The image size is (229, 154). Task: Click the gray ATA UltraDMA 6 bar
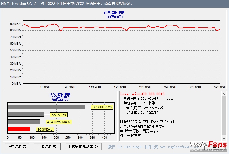[x=24, y=122]
